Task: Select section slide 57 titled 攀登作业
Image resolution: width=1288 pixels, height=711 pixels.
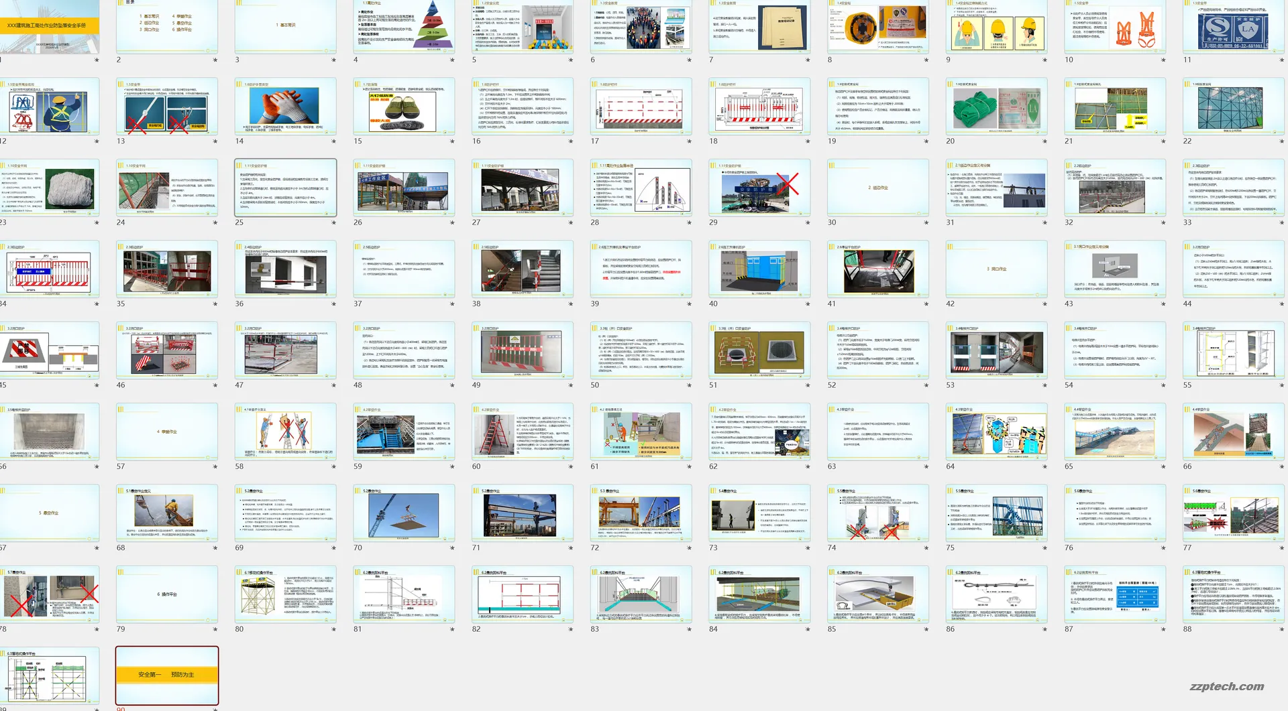Action: click(x=167, y=432)
